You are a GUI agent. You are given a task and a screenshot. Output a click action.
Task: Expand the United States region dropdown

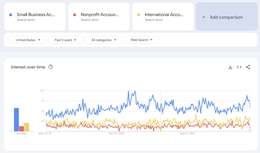pos(27,40)
